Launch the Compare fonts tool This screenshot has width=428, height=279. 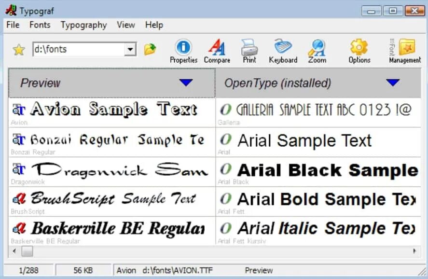click(x=217, y=51)
